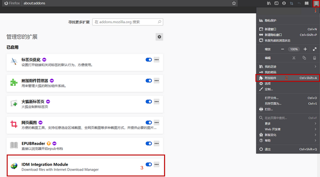
Task: Disable the 网页截图 extension toggle
Action: [x=149, y=122]
